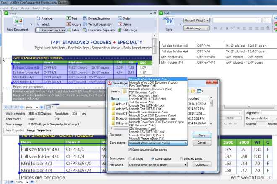Choose Rich Text Format (*.rtf)

point(142,86)
